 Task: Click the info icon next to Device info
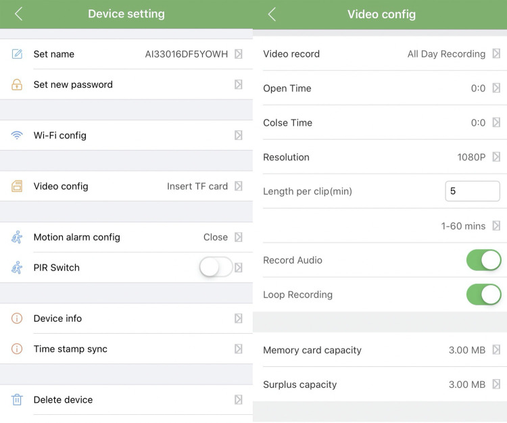[x=17, y=318]
